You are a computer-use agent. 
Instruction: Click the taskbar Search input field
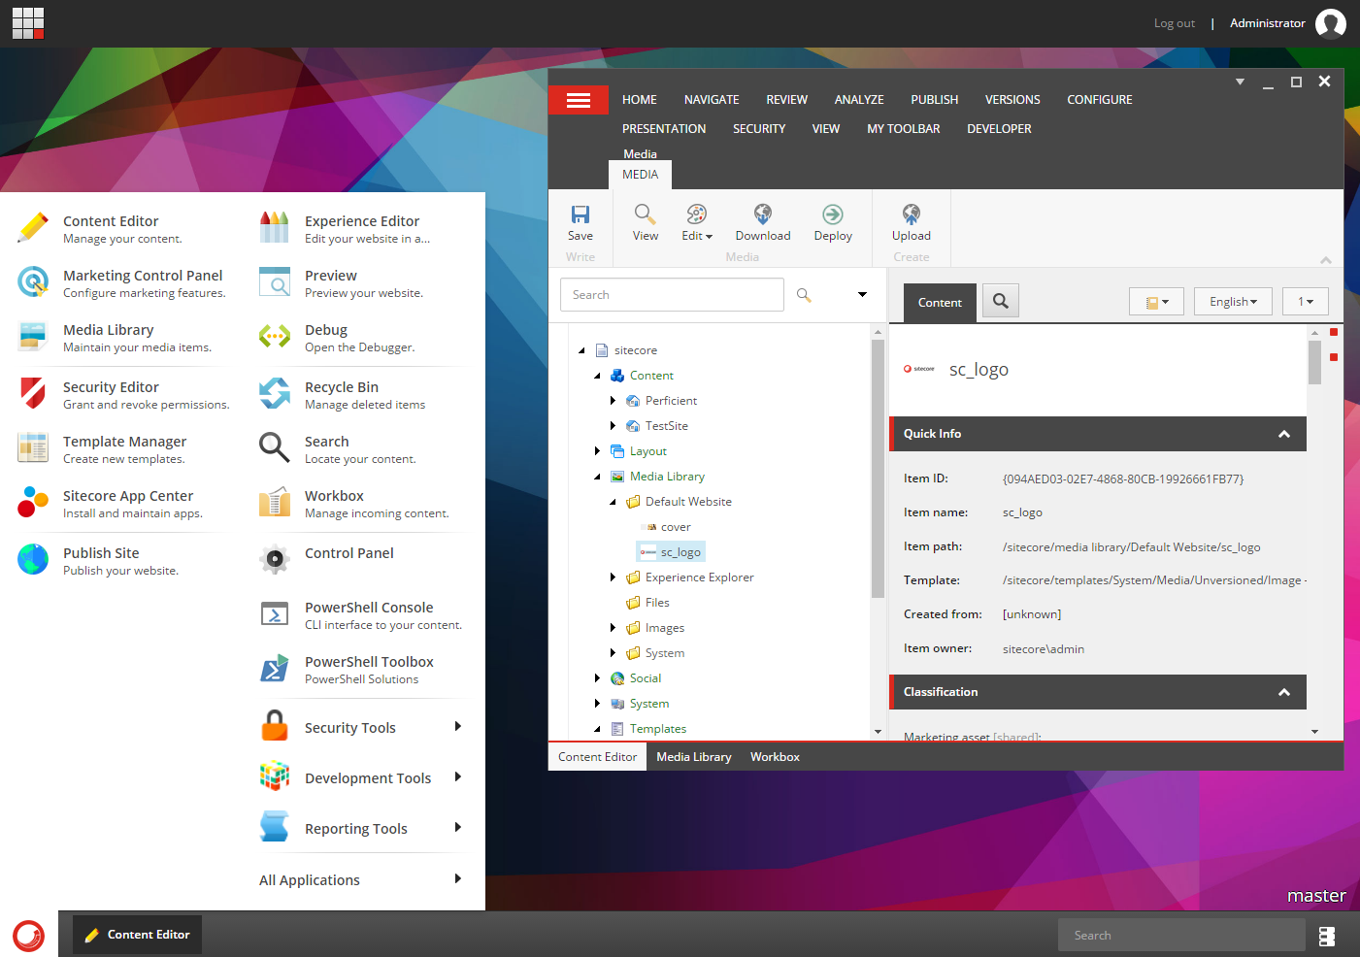[x=1181, y=936]
